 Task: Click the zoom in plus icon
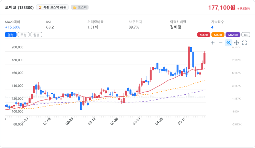213,43
